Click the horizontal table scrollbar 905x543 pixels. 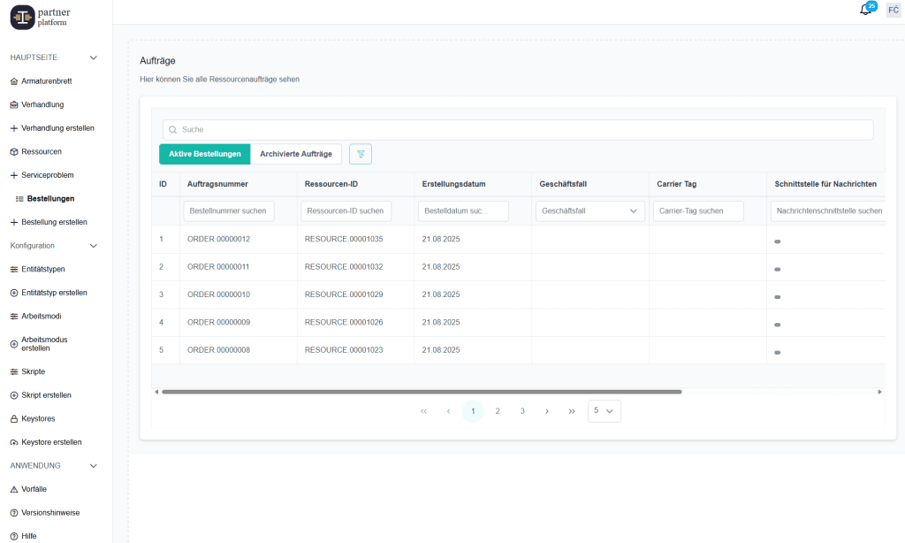point(422,391)
